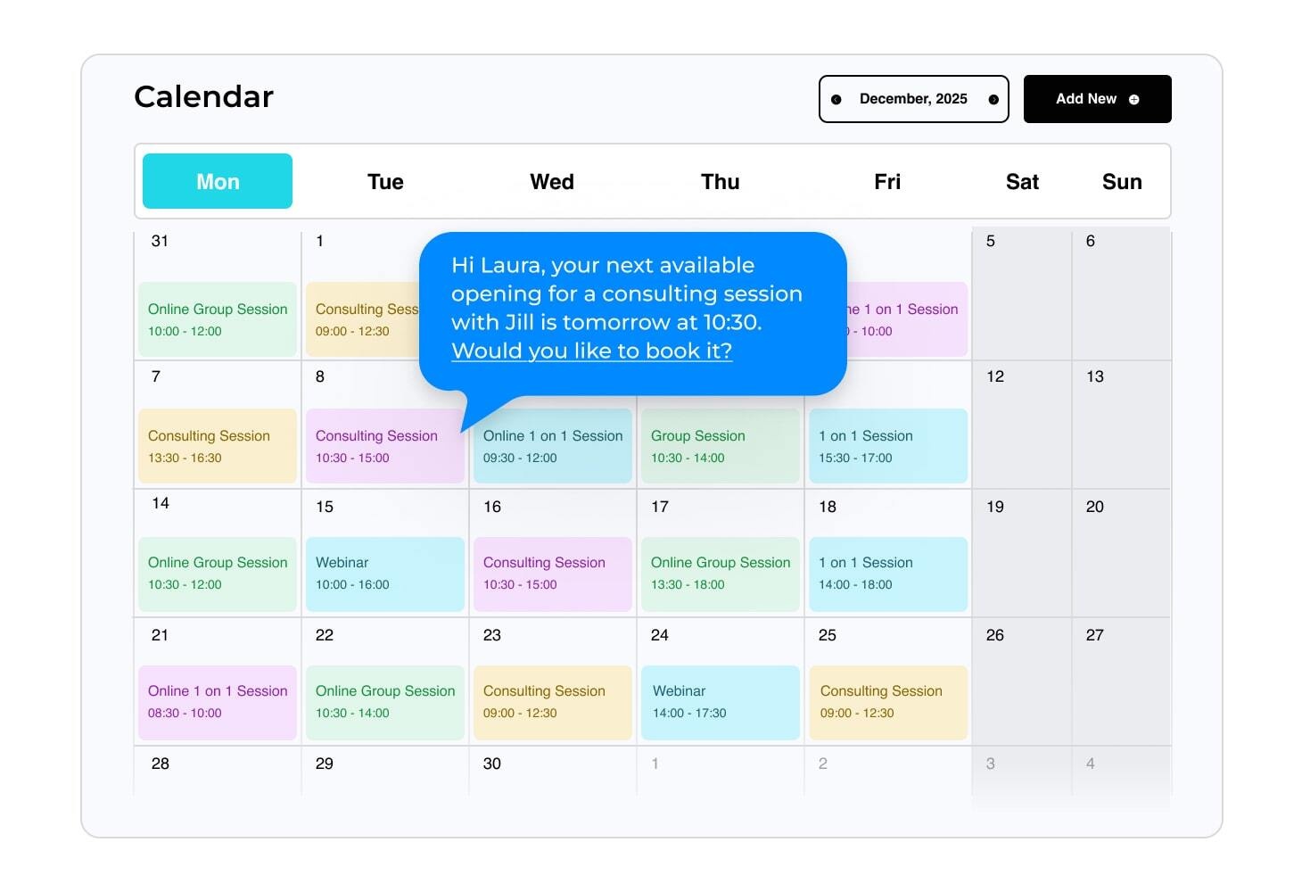
Task: Click the day number 18 cell
Action: (x=828, y=507)
